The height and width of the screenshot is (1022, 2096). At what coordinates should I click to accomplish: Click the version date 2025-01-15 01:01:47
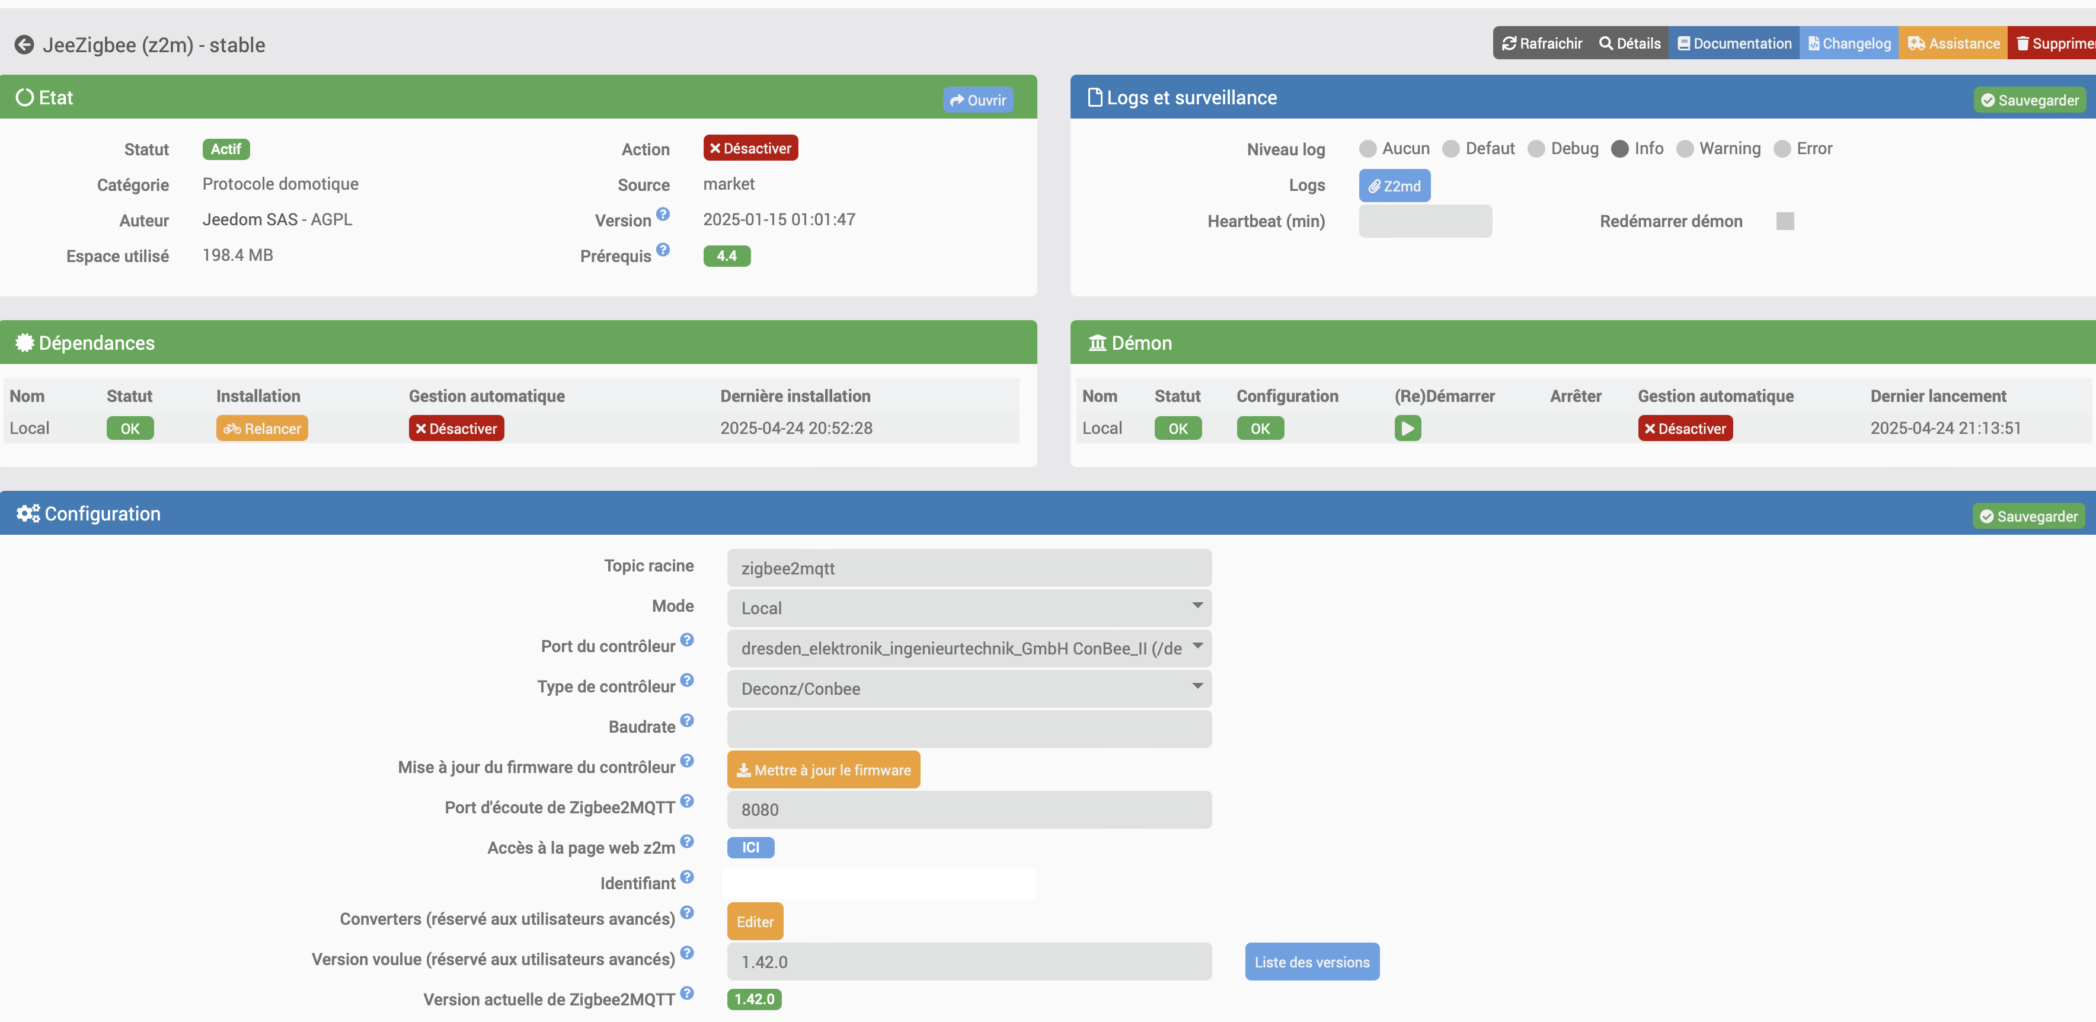(x=779, y=220)
